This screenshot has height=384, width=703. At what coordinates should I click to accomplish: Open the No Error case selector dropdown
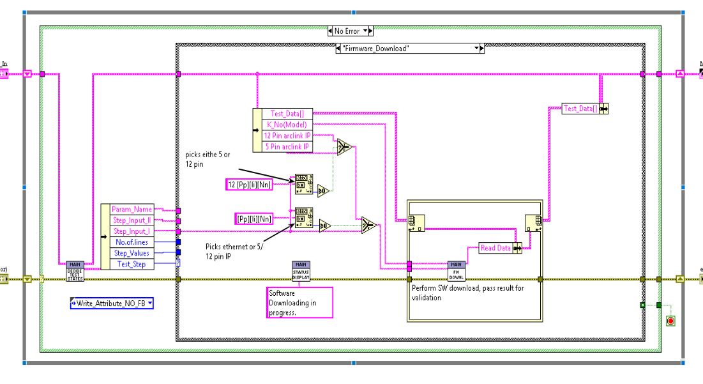(365, 31)
